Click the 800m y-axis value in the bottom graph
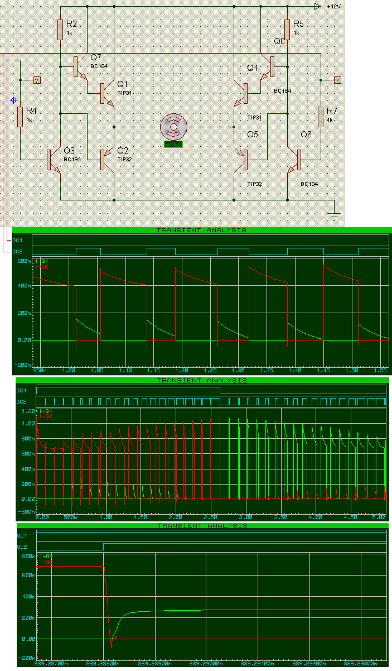 coord(28,557)
